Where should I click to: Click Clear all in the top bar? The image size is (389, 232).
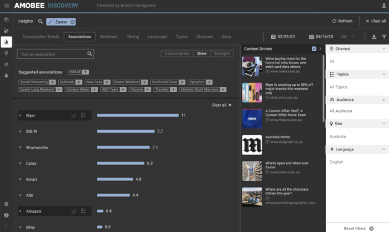click(375, 21)
